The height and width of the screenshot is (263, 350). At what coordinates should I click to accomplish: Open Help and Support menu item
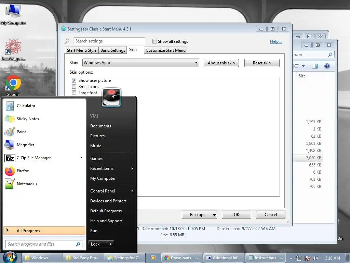pos(106,221)
